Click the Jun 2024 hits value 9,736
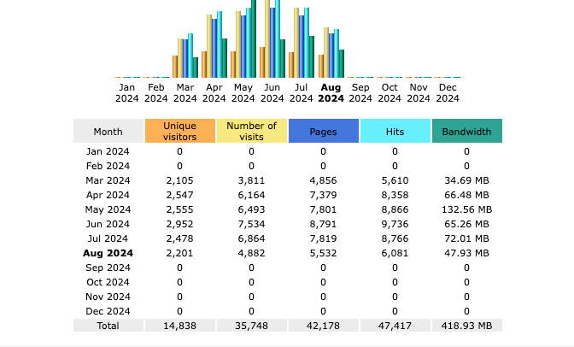The width and height of the screenshot is (574, 347). pyautogui.click(x=395, y=224)
